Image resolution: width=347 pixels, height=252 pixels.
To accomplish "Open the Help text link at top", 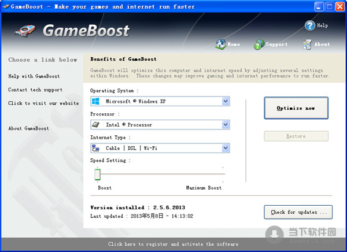I will click(322, 25).
